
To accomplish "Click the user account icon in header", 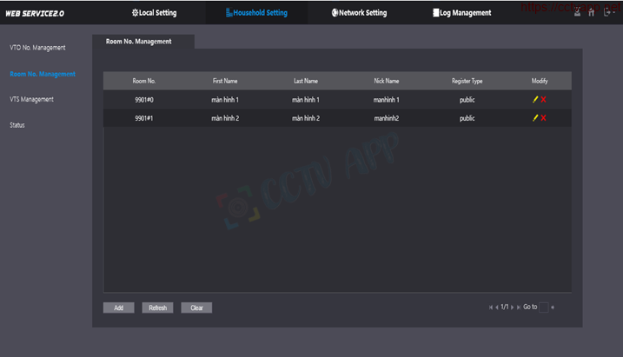I will coord(577,13).
